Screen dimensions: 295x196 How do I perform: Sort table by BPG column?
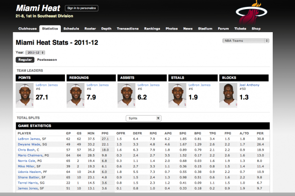coord(198,133)
